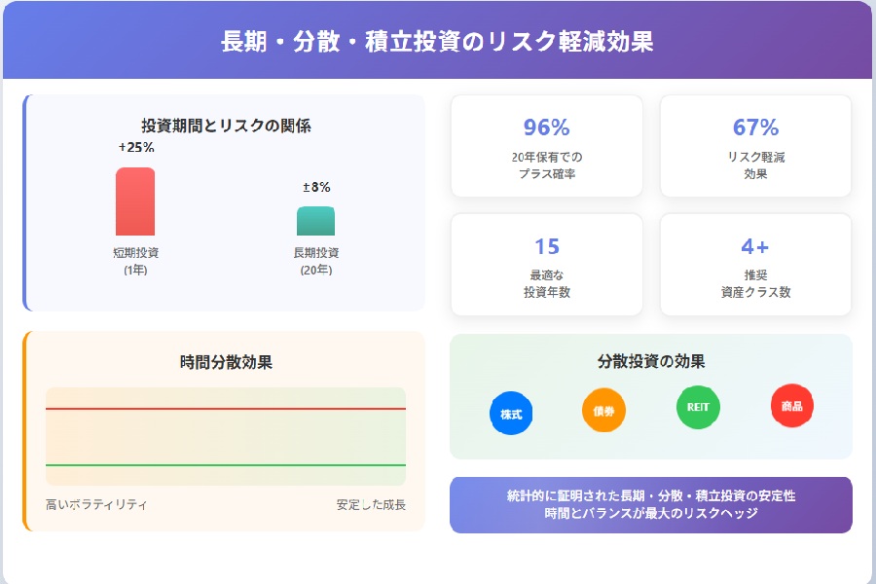Select the red 商品 circle icon
This screenshot has height=584, width=876.
tap(791, 406)
